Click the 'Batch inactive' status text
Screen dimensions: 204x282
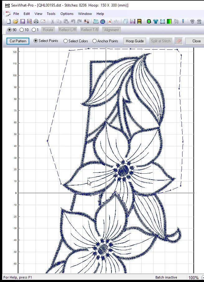click(x=166, y=277)
